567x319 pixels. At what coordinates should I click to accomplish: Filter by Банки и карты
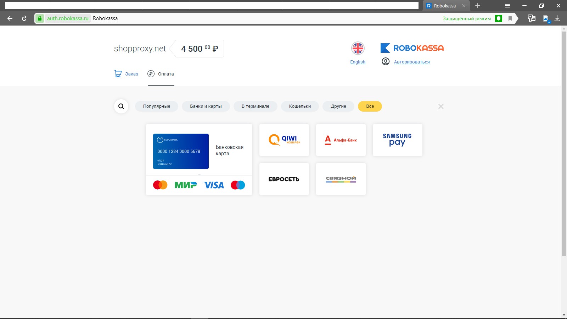pyautogui.click(x=206, y=106)
